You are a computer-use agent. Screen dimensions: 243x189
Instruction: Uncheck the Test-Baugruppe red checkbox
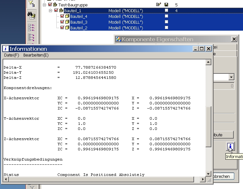pyautogui.click(x=50, y=5)
